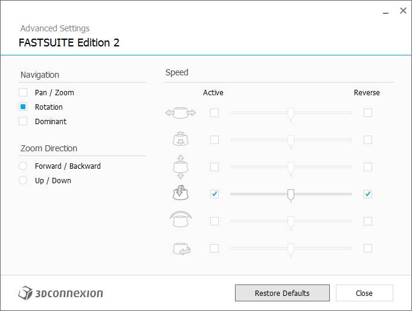Viewport: 412px width, 311px height.
Task: Click the Zoom Direction section heading
Action: [x=49, y=148]
